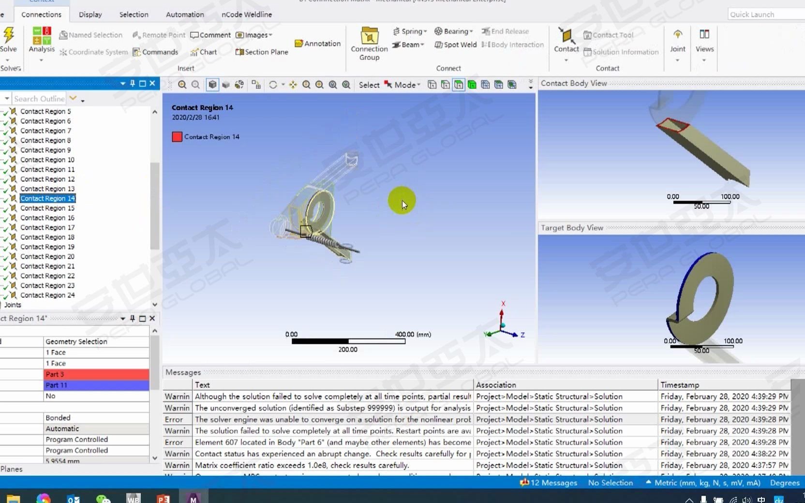Open the Remote Point tool
This screenshot has width=805, height=503.
pyautogui.click(x=159, y=35)
